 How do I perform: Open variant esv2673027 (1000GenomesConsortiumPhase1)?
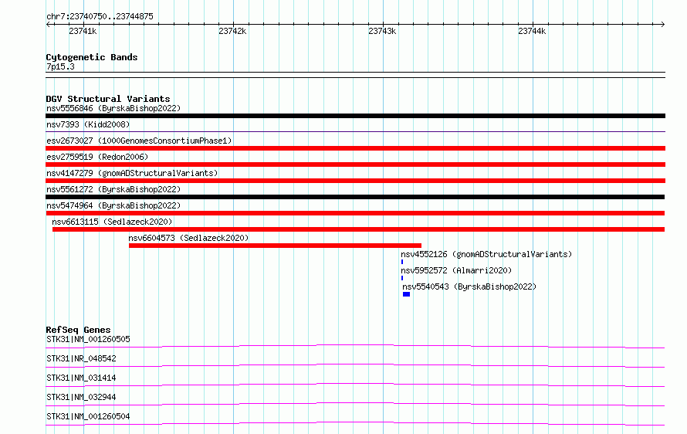(x=139, y=141)
